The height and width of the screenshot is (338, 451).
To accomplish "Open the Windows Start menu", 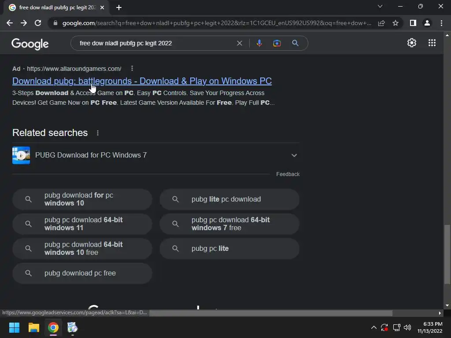I will (14, 327).
